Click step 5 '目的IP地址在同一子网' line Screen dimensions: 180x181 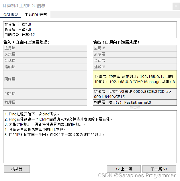point(54,135)
